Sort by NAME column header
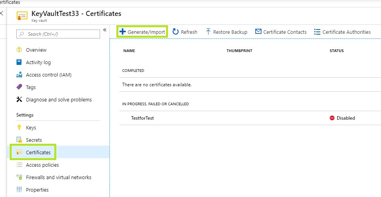The image size is (381, 197). [129, 51]
